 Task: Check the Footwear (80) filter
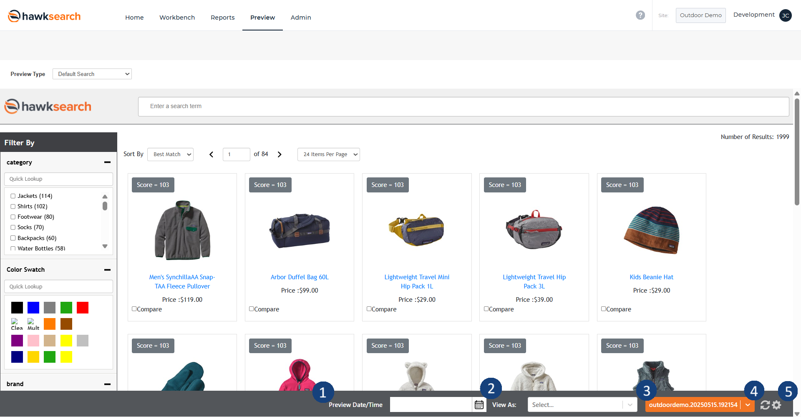[13, 217]
